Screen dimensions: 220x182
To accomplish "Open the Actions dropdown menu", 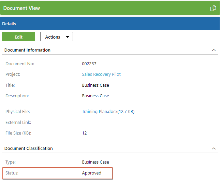I will coord(57,37).
